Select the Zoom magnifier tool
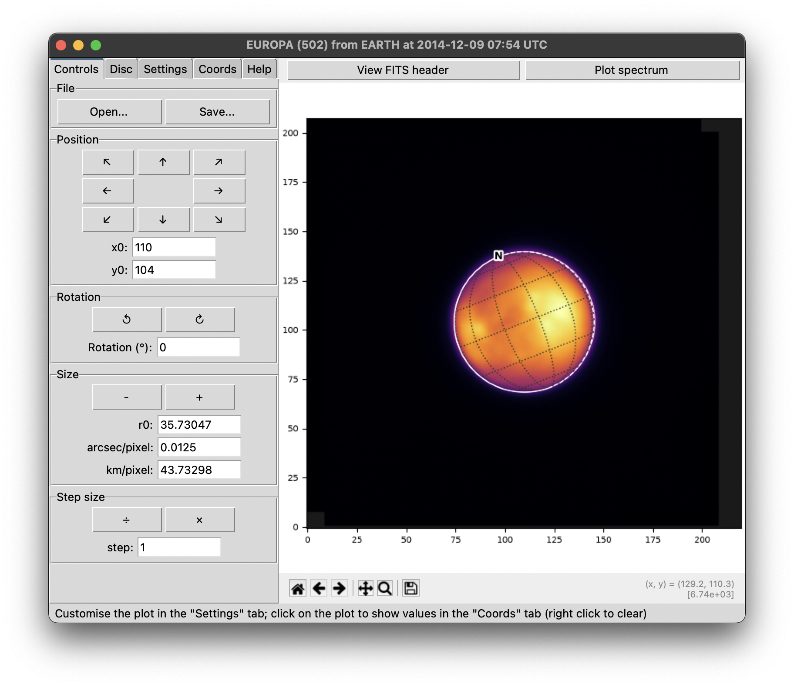 pos(385,588)
